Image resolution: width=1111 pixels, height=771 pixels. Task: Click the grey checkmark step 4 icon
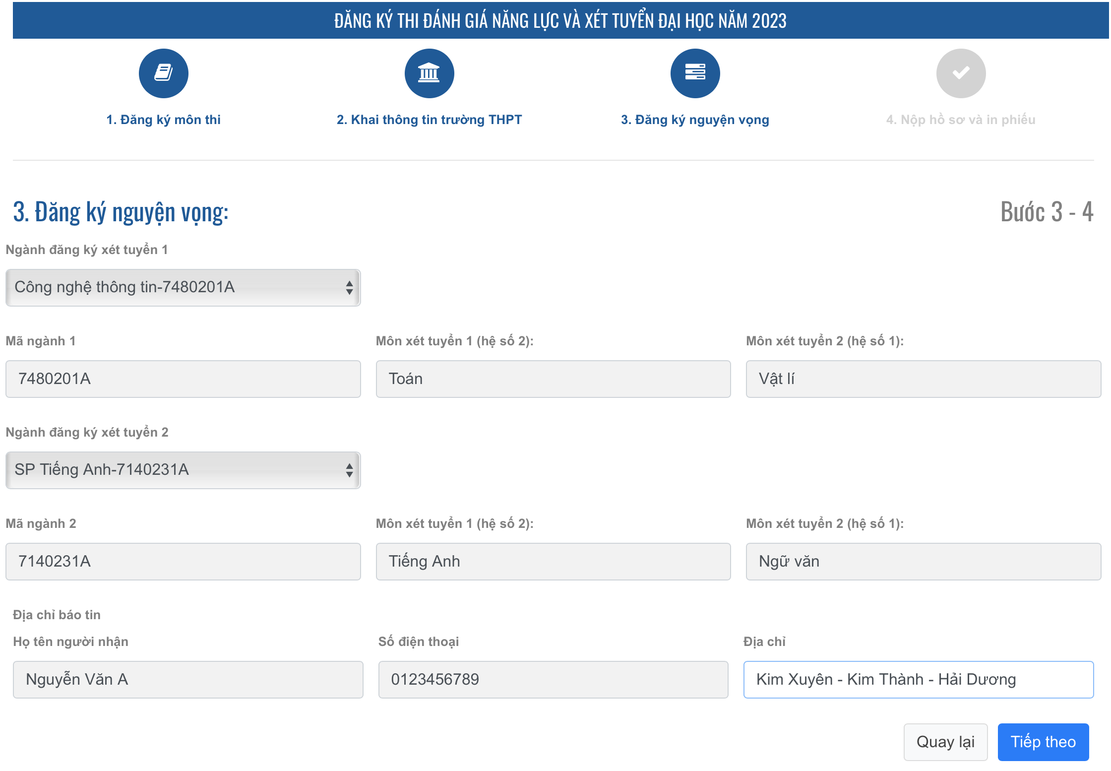tap(961, 73)
